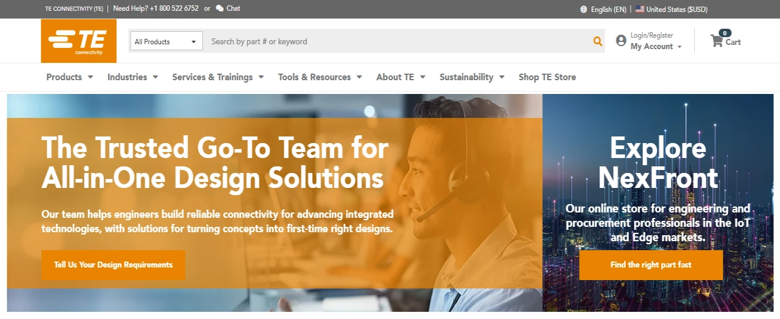Focus the part number search field
This screenshot has height=319, width=780.
[397, 41]
